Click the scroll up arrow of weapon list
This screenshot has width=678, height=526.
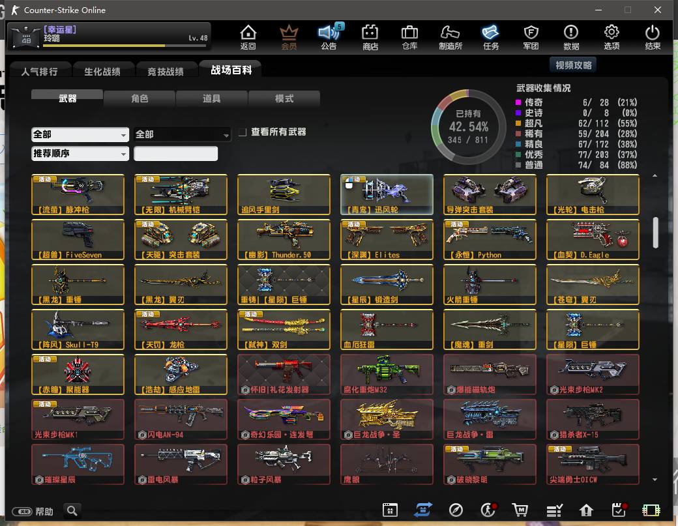655,175
